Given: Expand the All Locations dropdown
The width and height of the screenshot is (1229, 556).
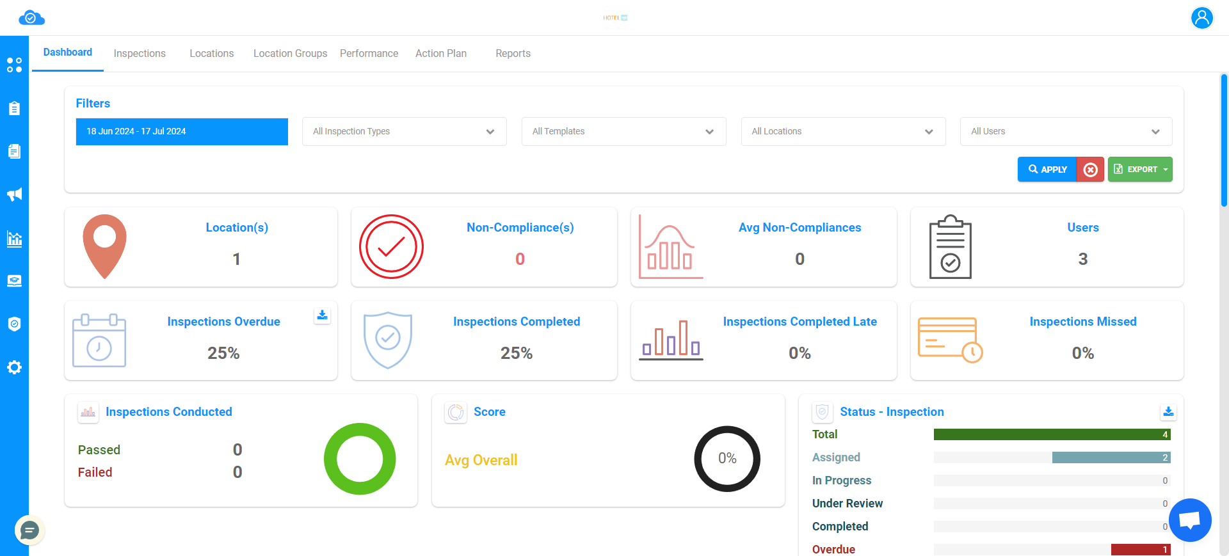Looking at the screenshot, I should pos(842,132).
